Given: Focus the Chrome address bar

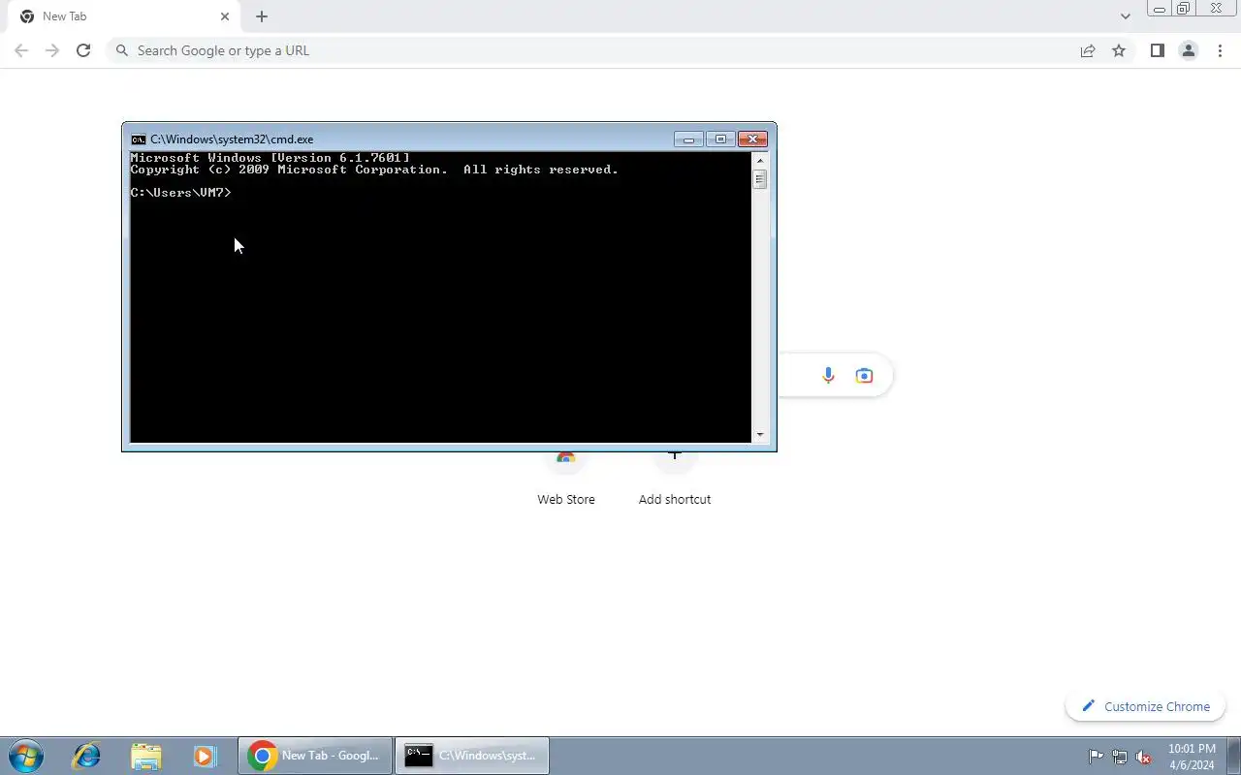Looking at the screenshot, I should click(591, 50).
